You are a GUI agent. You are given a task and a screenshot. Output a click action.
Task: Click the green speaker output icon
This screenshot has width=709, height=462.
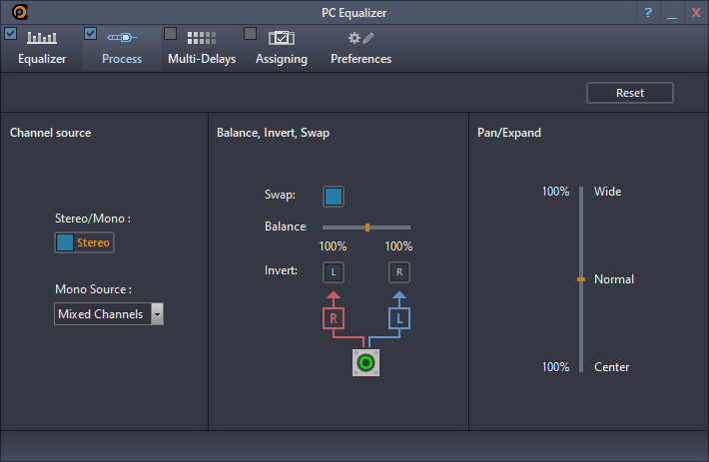[365, 362]
